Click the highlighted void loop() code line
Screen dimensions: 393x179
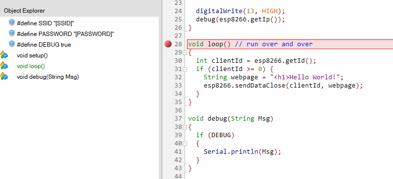(290, 44)
